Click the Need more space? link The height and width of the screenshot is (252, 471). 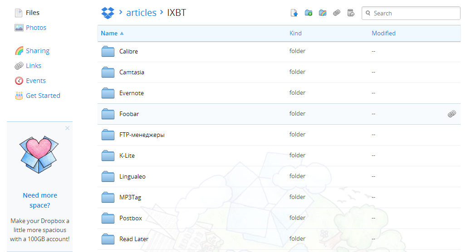(x=40, y=200)
